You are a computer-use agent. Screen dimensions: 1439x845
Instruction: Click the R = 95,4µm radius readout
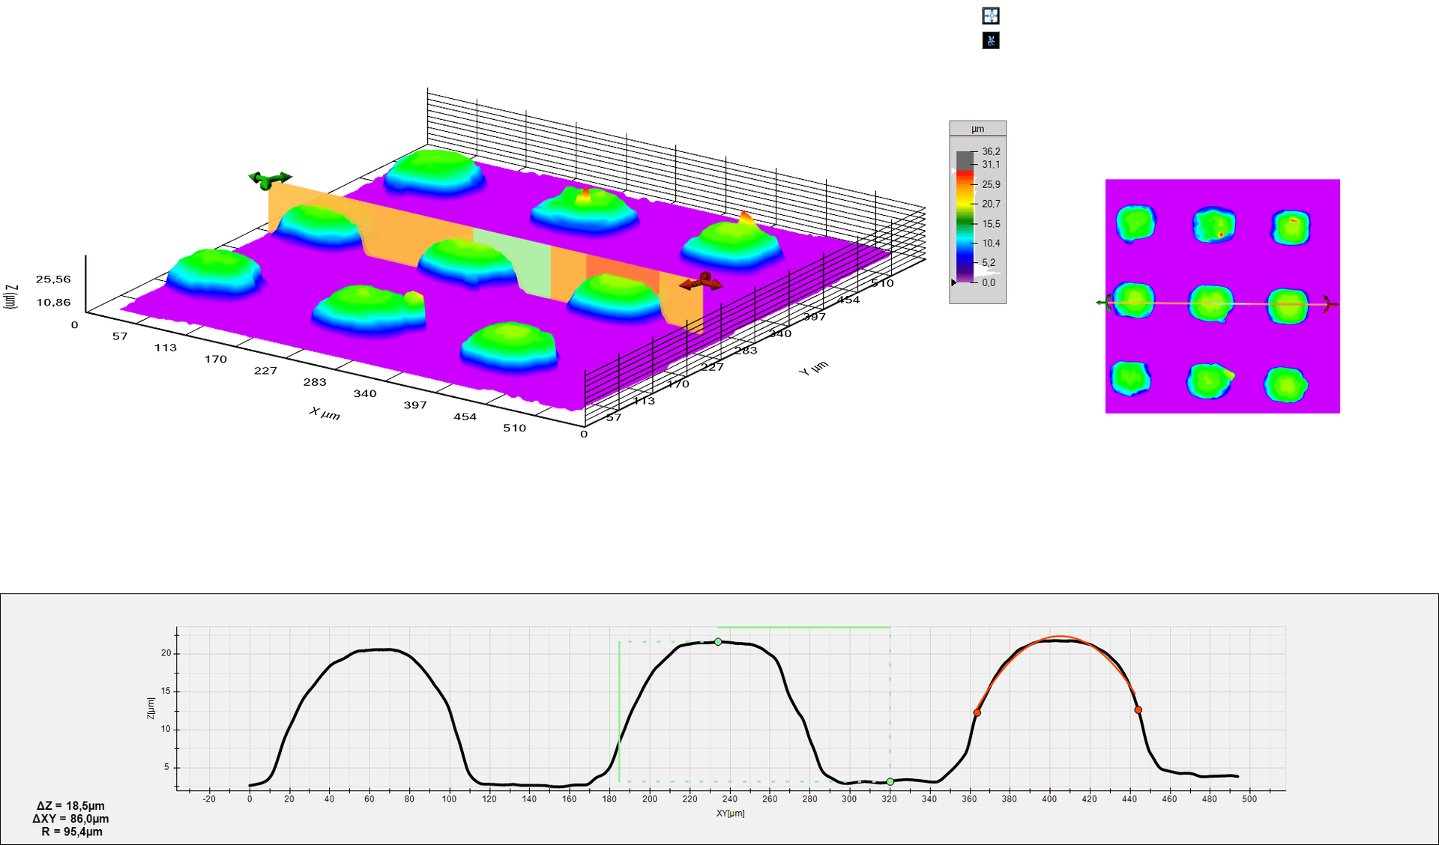coord(72,832)
